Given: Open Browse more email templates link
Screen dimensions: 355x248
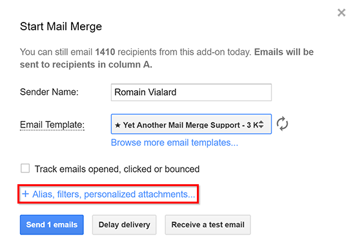Looking at the screenshot, I should tap(174, 143).
